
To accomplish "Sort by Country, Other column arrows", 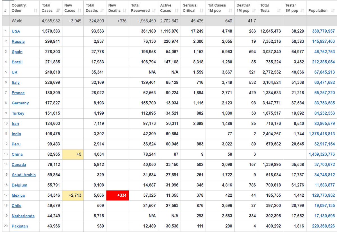I will [x=35, y=11].
